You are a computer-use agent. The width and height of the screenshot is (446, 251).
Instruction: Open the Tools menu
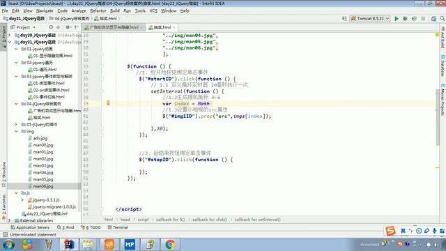coord(140,11)
